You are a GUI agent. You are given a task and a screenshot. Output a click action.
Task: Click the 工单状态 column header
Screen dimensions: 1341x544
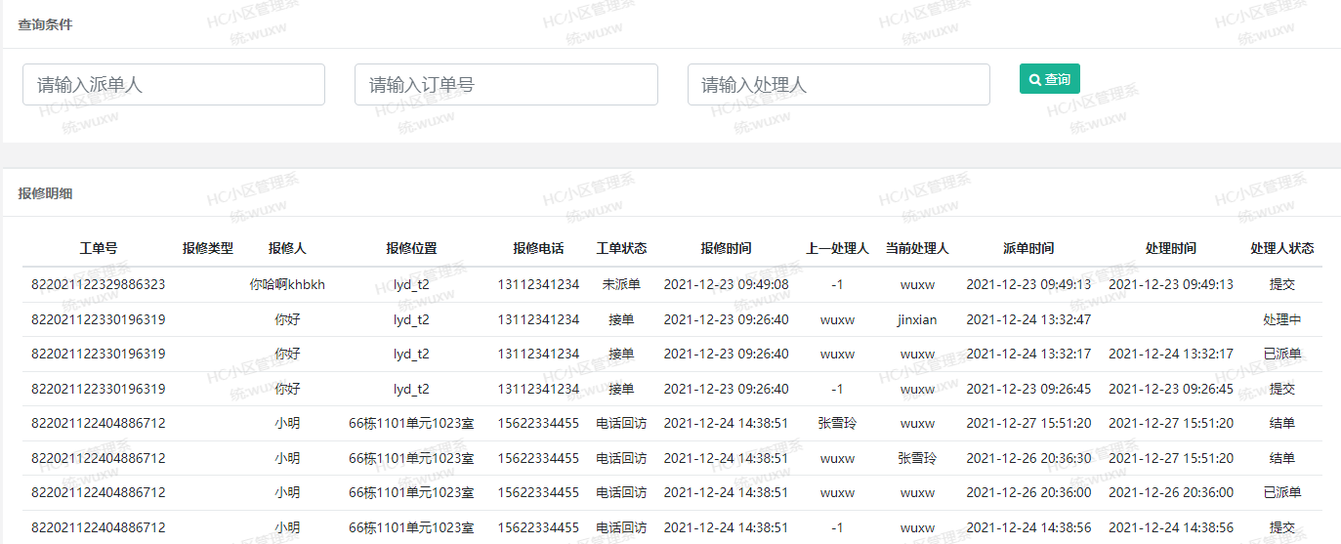click(x=621, y=248)
